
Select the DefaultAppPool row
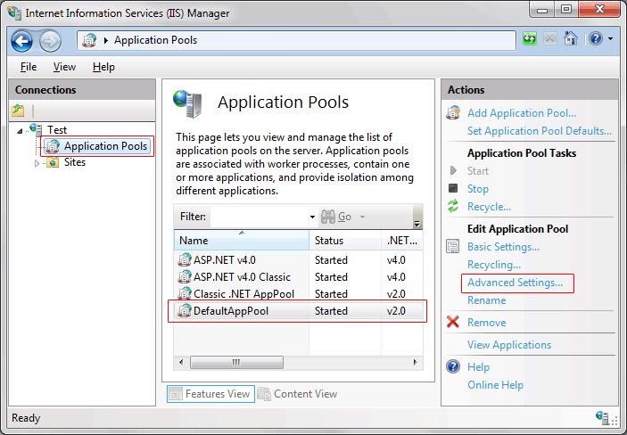231,311
